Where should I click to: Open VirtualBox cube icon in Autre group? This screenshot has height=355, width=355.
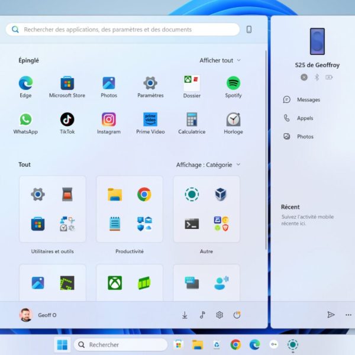tap(221, 194)
